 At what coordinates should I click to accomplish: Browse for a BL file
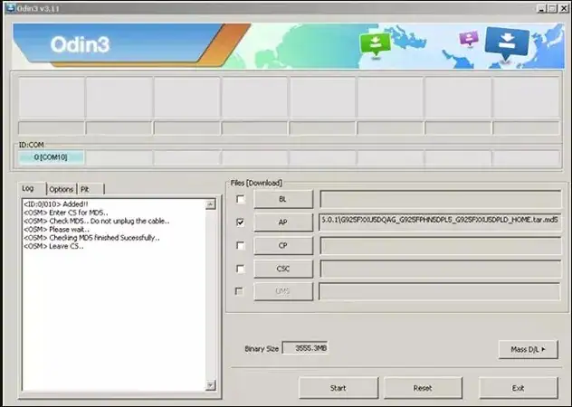pos(283,199)
